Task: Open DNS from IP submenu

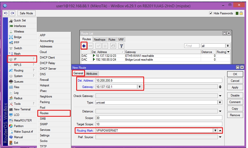Action: pyautogui.click(x=54, y=74)
